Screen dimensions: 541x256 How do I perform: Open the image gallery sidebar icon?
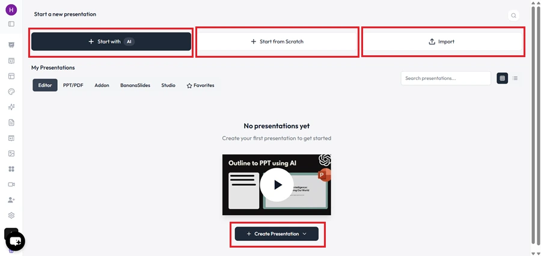(x=11, y=153)
